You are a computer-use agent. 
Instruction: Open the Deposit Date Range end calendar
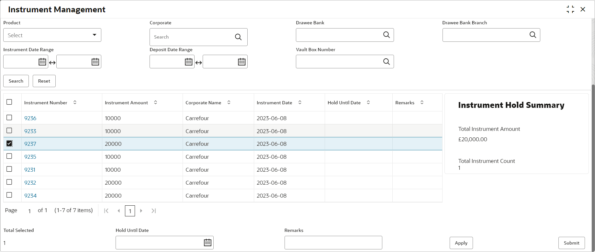(x=241, y=62)
